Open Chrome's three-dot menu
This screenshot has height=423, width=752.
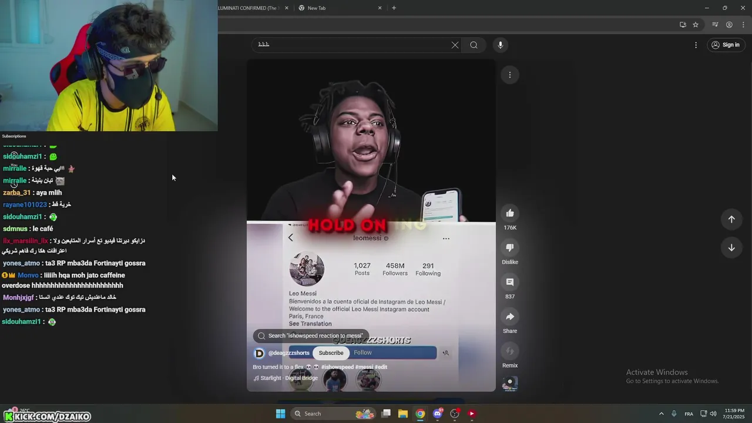tap(743, 25)
